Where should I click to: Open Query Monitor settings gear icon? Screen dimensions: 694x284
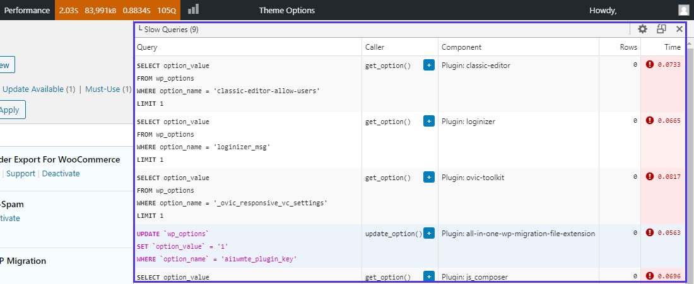tap(642, 29)
